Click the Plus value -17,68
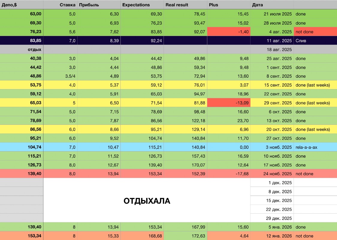 (x=229, y=174)
